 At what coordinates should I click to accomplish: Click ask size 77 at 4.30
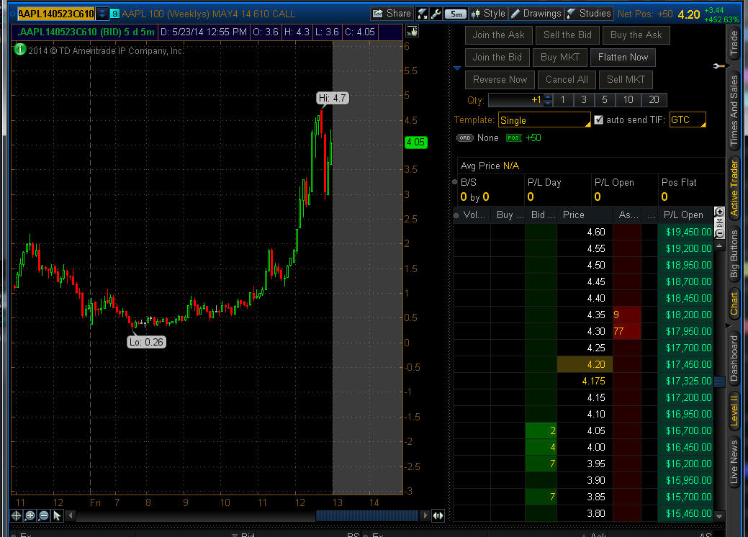pyautogui.click(x=626, y=331)
